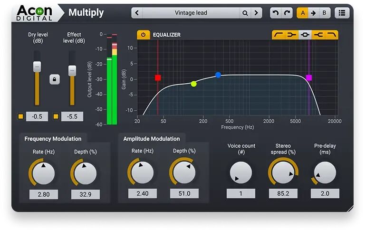Click the Amplitude Modulation Rate knob
365x231 pixels.
coord(142,173)
